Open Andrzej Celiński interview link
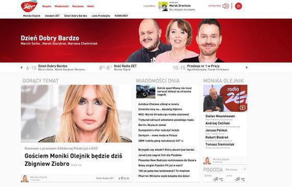 [x=217, y=124]
